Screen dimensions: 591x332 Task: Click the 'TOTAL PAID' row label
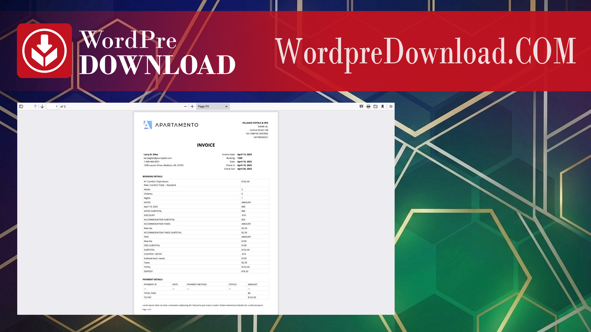click(x=150, y=293)
